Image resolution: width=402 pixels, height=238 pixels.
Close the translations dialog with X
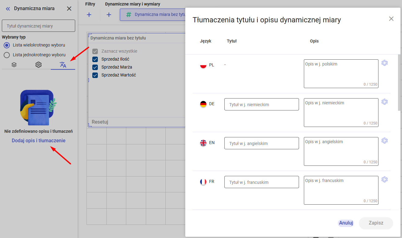(x=391, y=19)
